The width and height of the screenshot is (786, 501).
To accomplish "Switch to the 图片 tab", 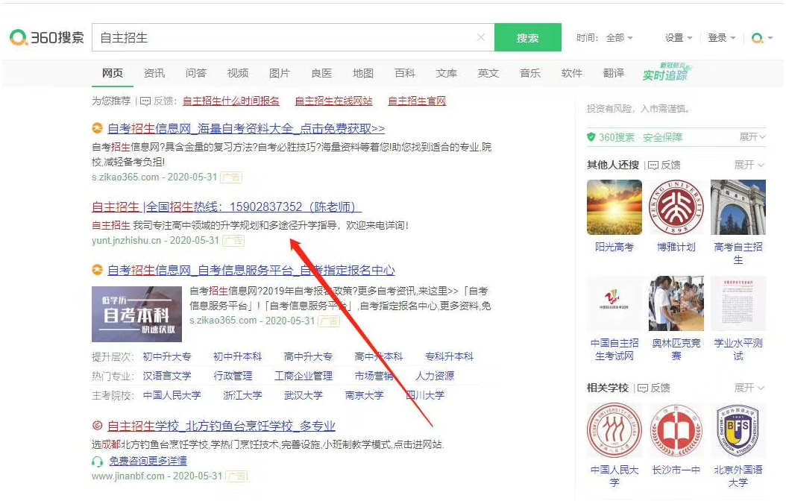I will [280, 73].
